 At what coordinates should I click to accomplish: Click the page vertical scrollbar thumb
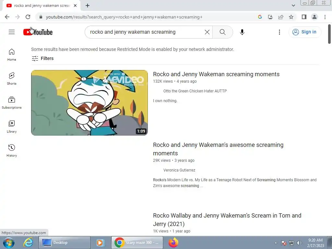[329, 34]
